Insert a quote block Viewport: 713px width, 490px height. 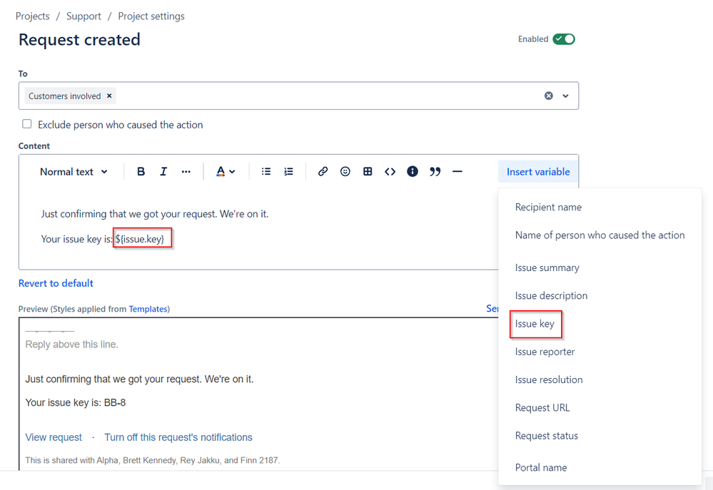435,171
